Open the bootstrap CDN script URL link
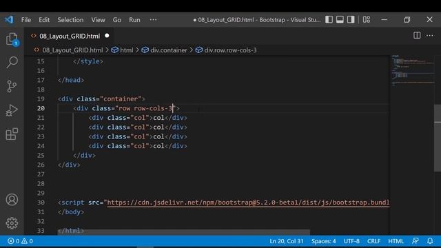 pyautogui.click(x=248, y=203)
